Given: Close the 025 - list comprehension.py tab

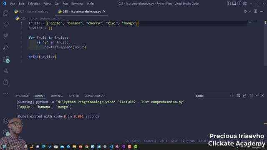Looking at the screenshot, I should pyautogui.click(x=104, y=11).
